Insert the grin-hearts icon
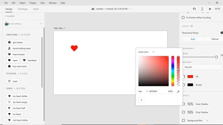223x125 pixels. click(15, 42)
